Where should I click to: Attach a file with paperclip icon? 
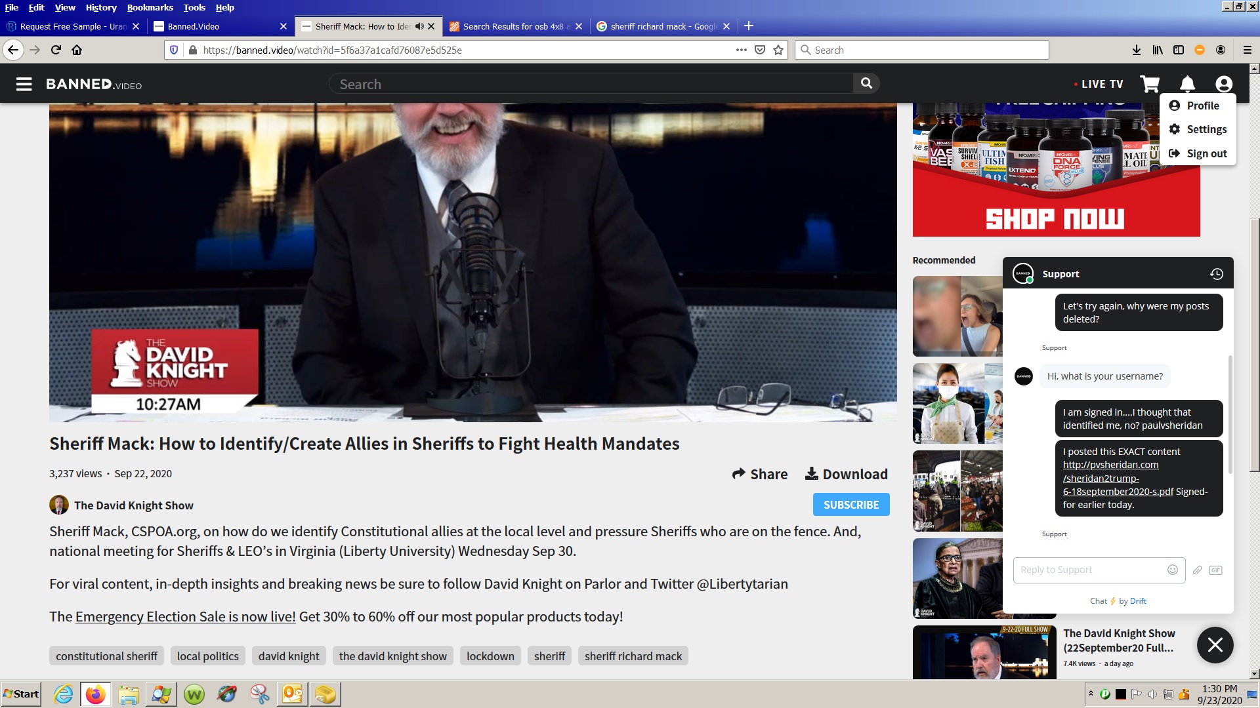(1197, 570)
